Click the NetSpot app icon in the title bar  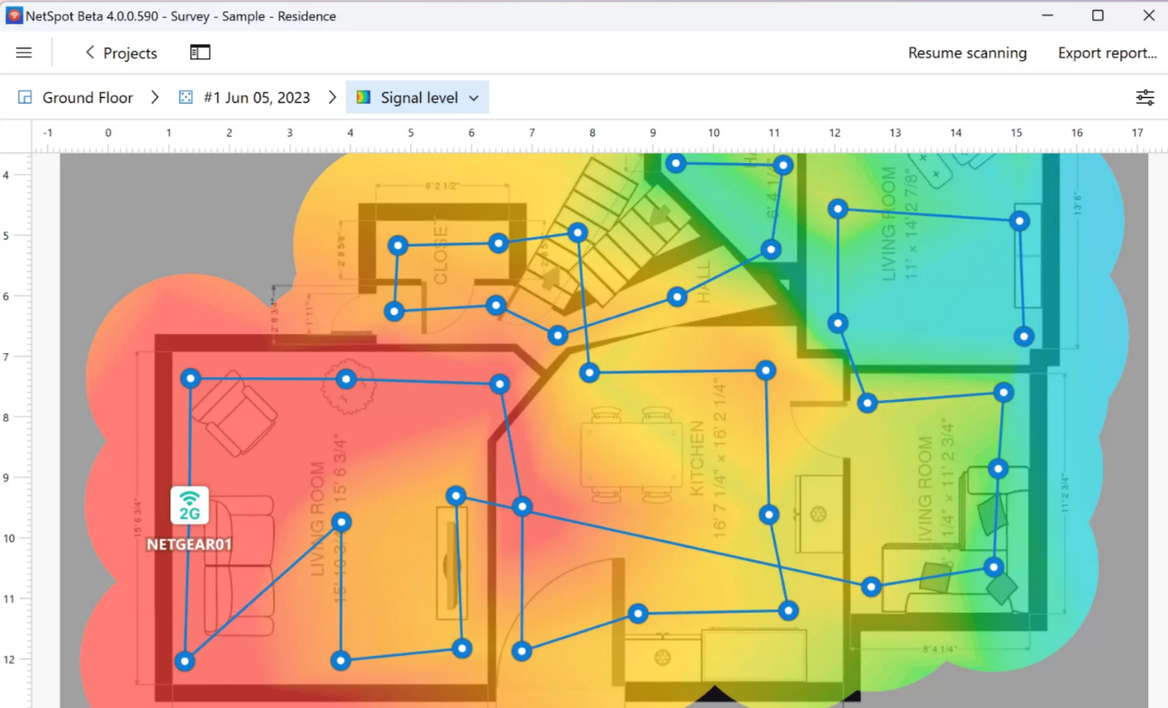[x=13, y=15]
